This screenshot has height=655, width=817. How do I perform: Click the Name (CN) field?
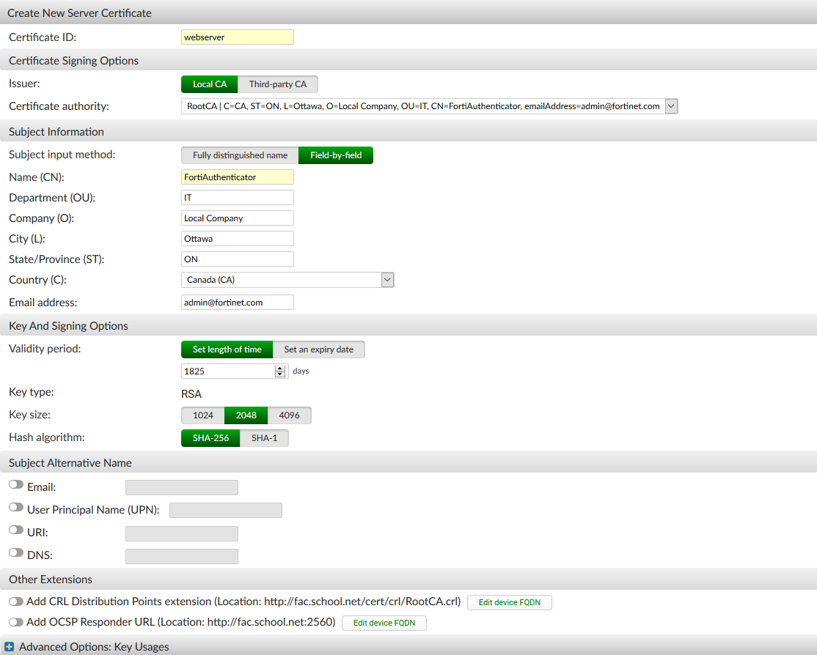point(238,177)
